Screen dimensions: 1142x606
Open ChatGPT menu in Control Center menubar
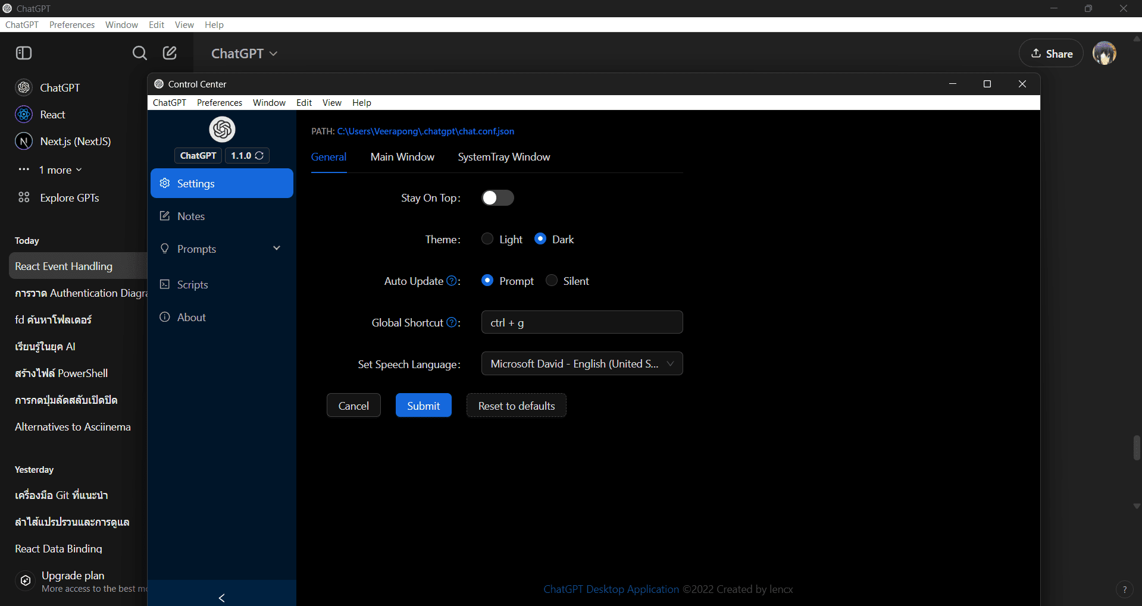170,102
